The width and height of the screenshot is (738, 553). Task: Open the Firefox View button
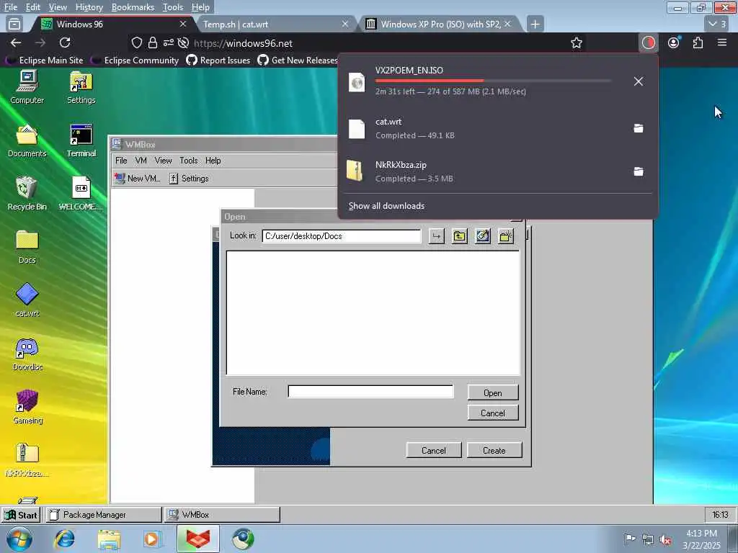pyautogui.click(x=14, y=24)
